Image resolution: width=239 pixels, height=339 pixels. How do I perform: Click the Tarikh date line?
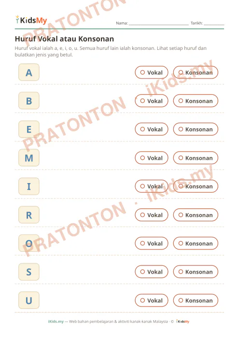(214, 24)
